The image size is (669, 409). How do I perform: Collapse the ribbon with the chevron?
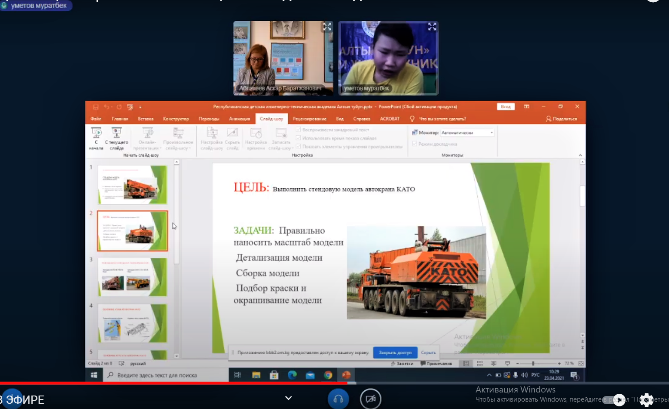pos(580,155)
